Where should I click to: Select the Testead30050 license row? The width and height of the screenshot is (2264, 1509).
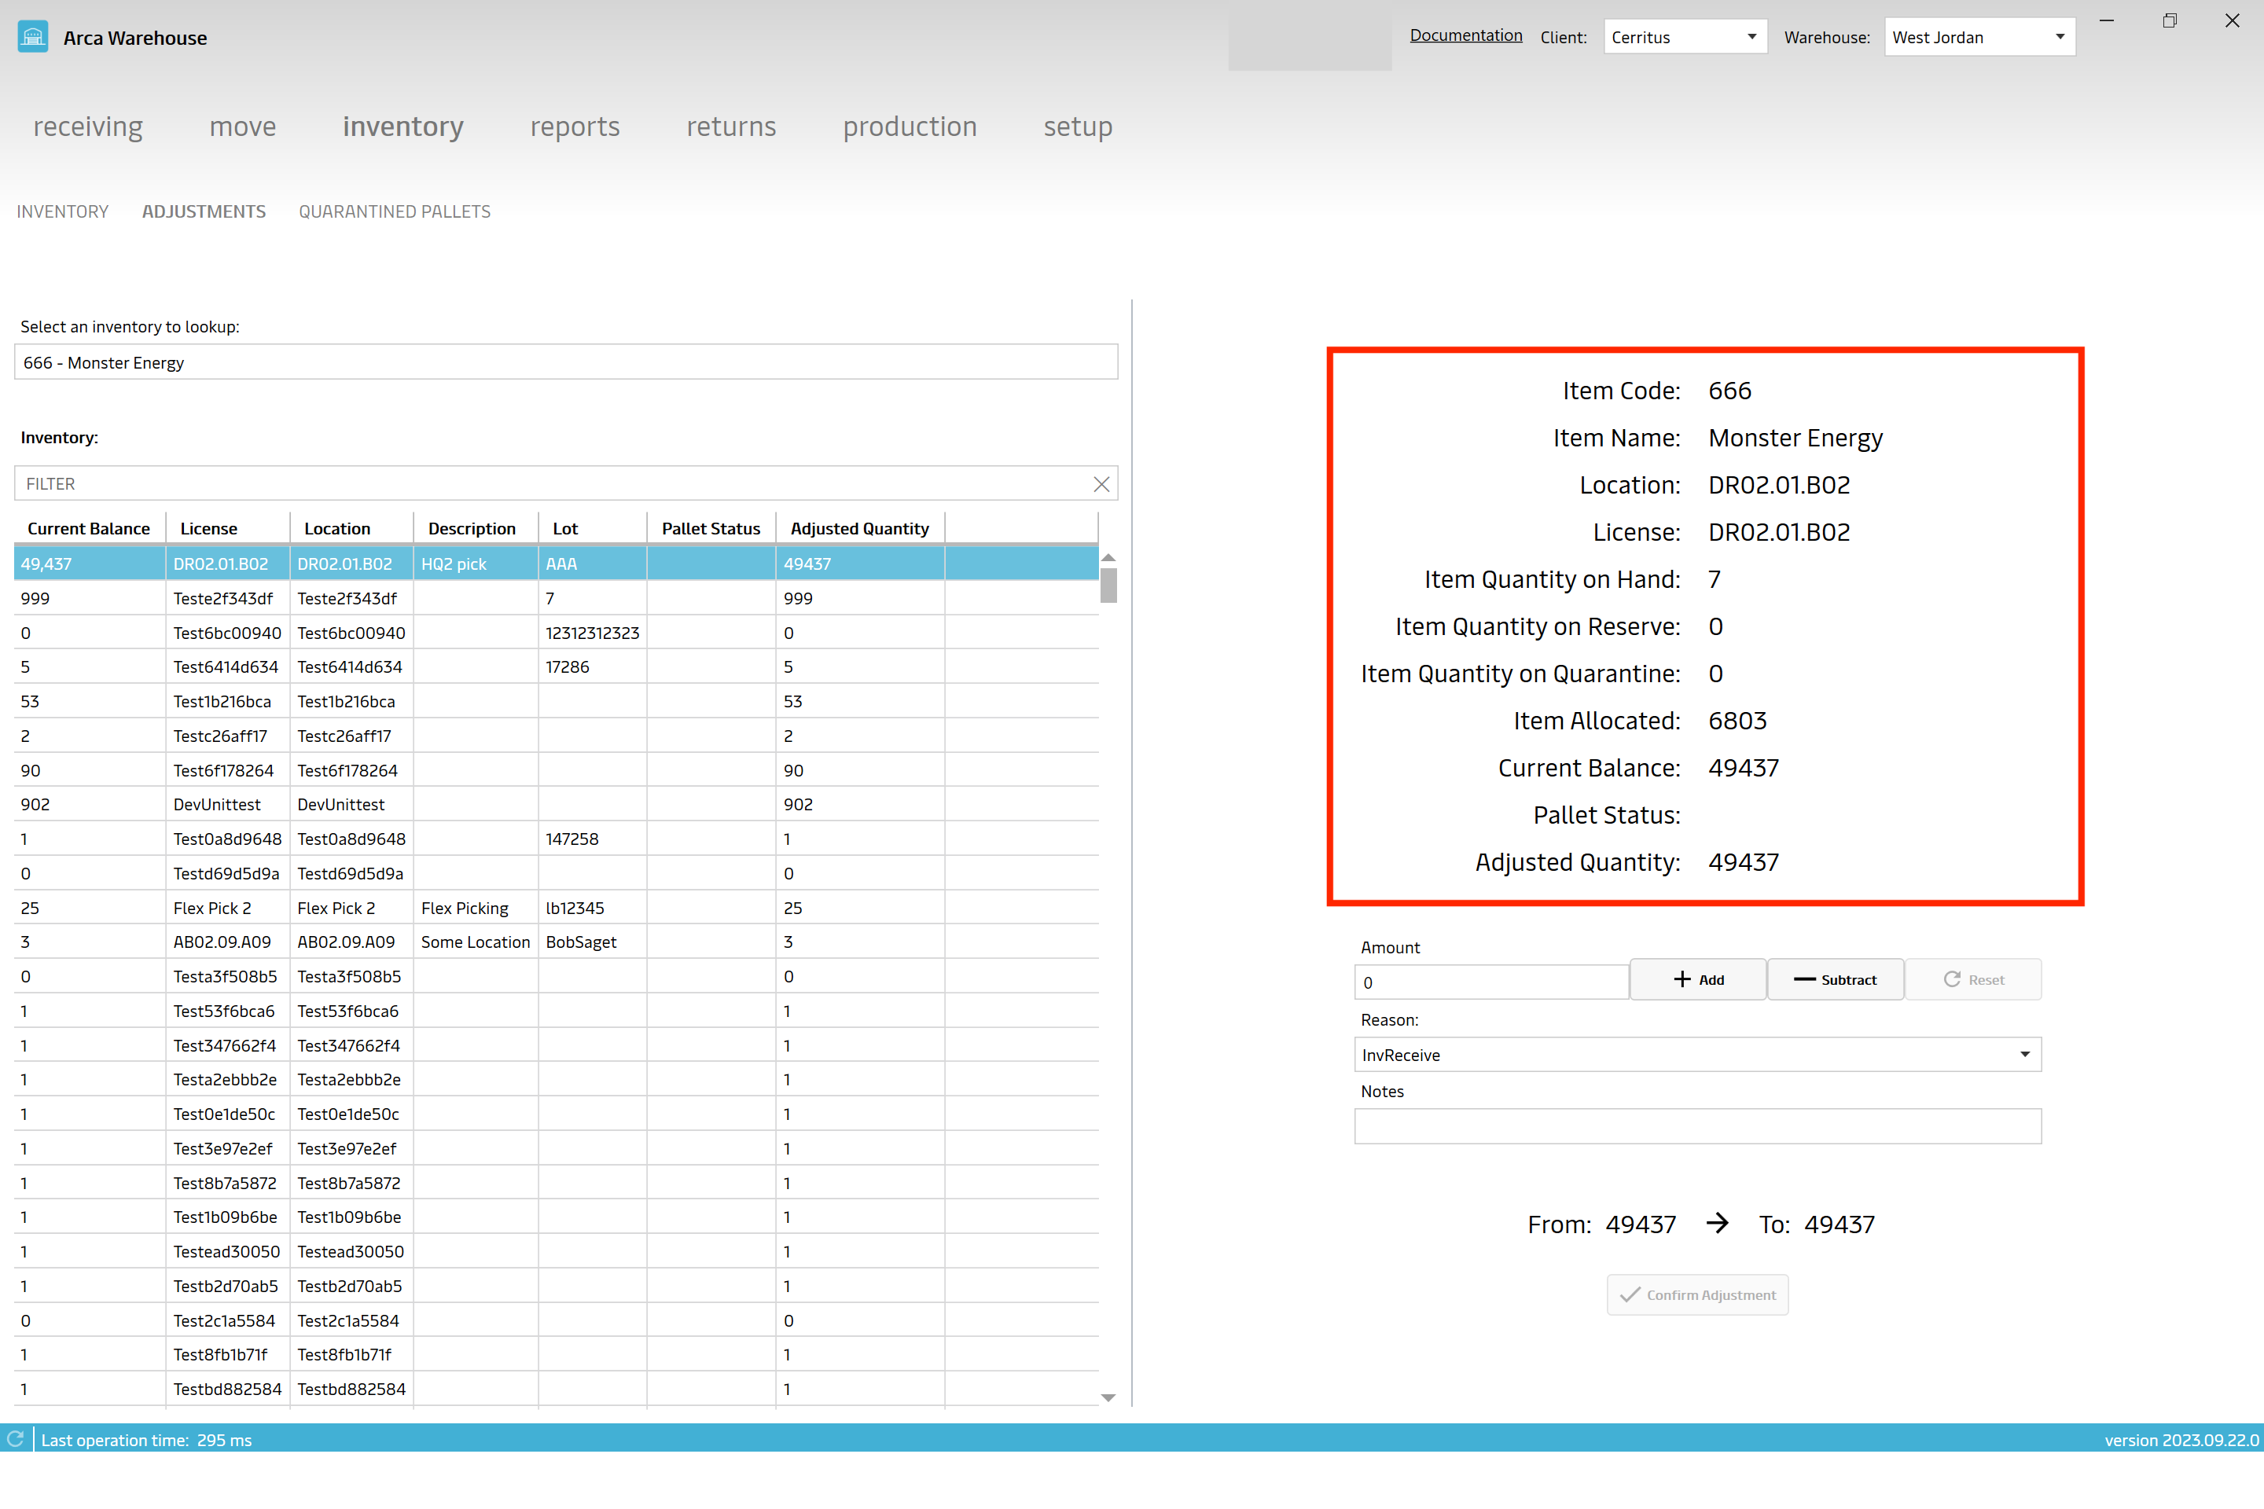point(557,1251)
